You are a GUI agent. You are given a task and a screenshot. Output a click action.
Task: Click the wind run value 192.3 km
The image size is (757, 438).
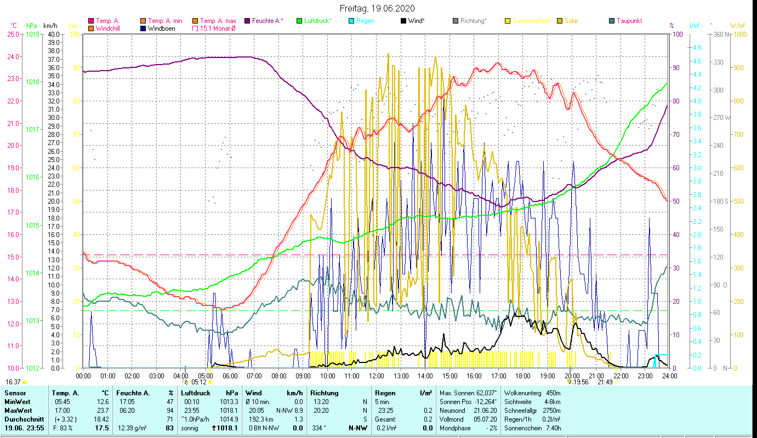[x=260, y=419]
